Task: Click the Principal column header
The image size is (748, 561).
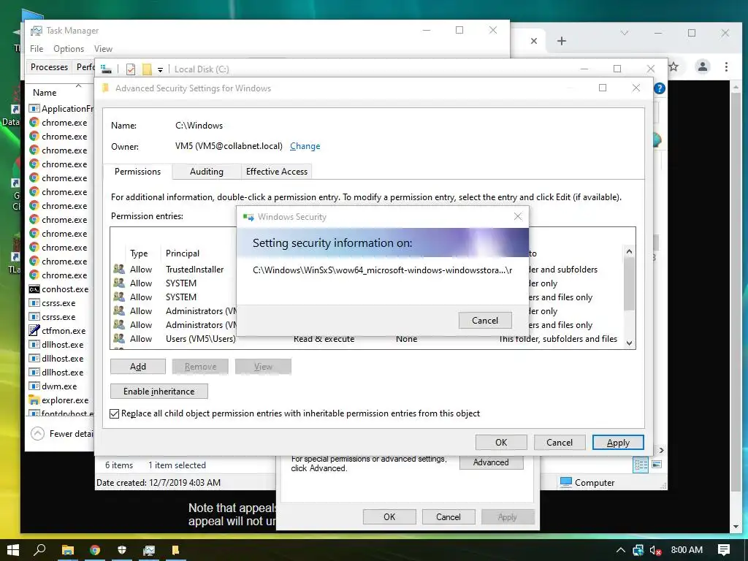Action: (x=182, y=253)
